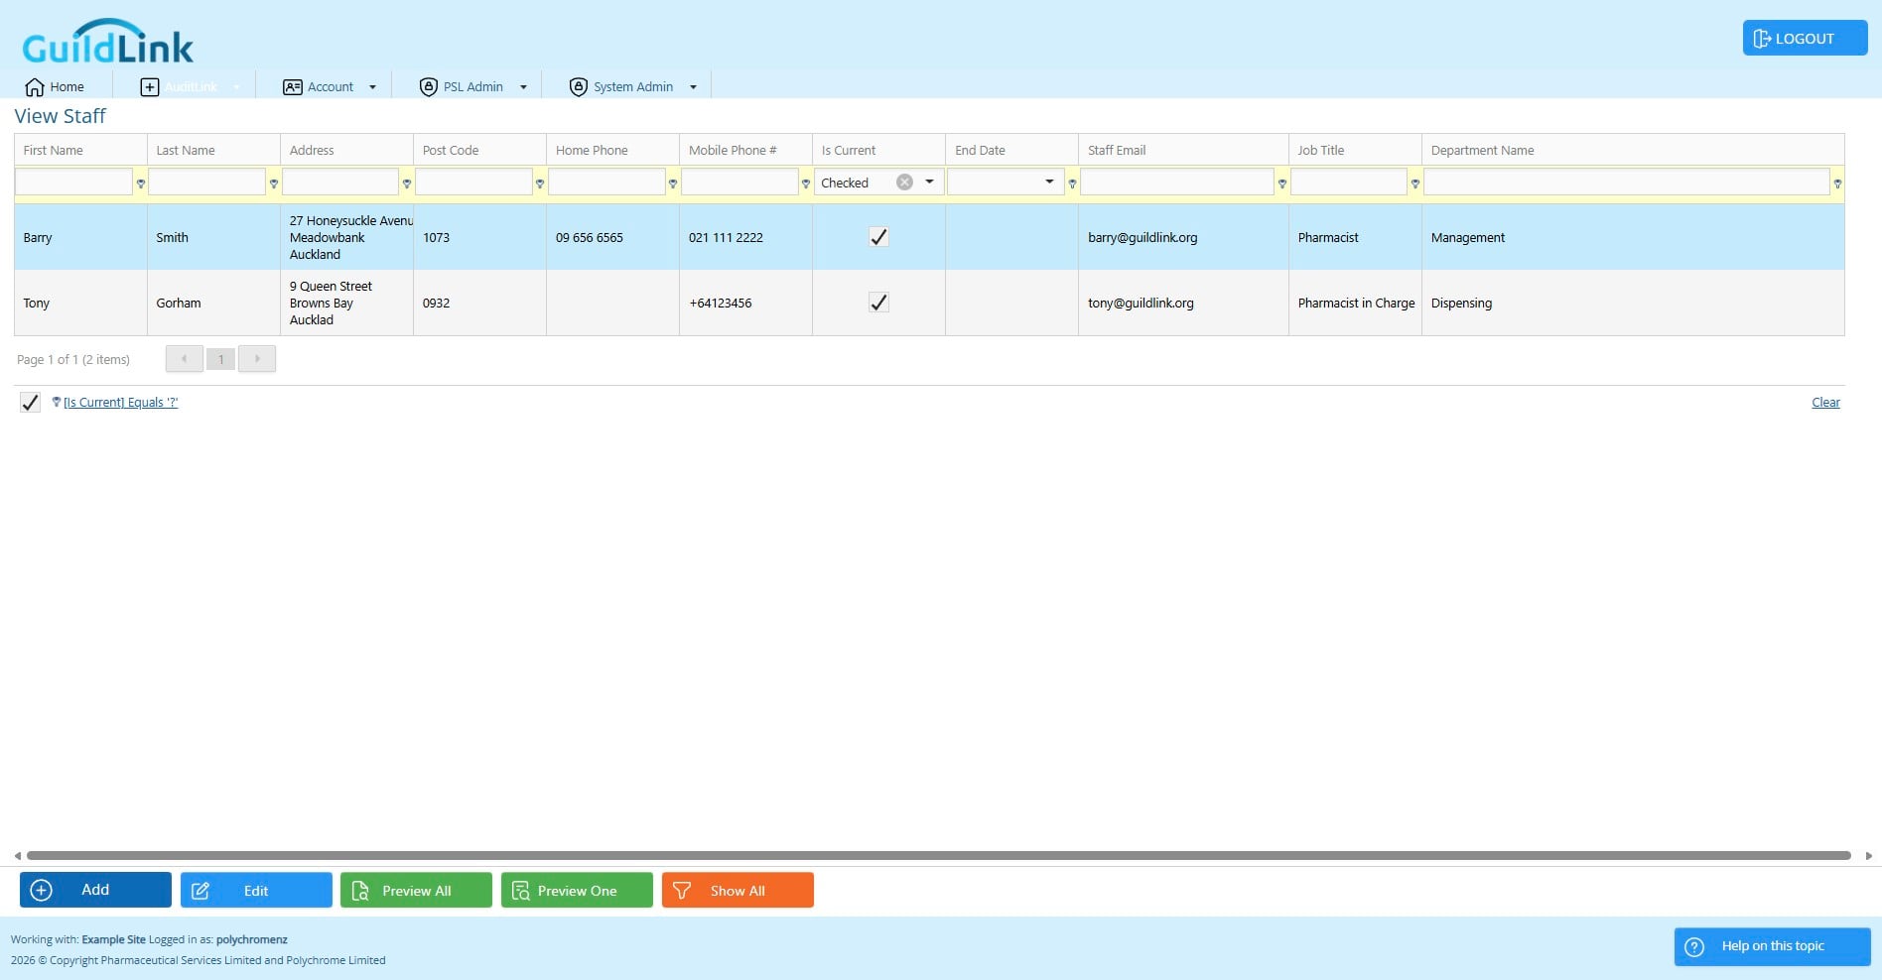Click the Preview All button
The width and height of the screenshot is (1882, 980).
[x=416, y=890]
